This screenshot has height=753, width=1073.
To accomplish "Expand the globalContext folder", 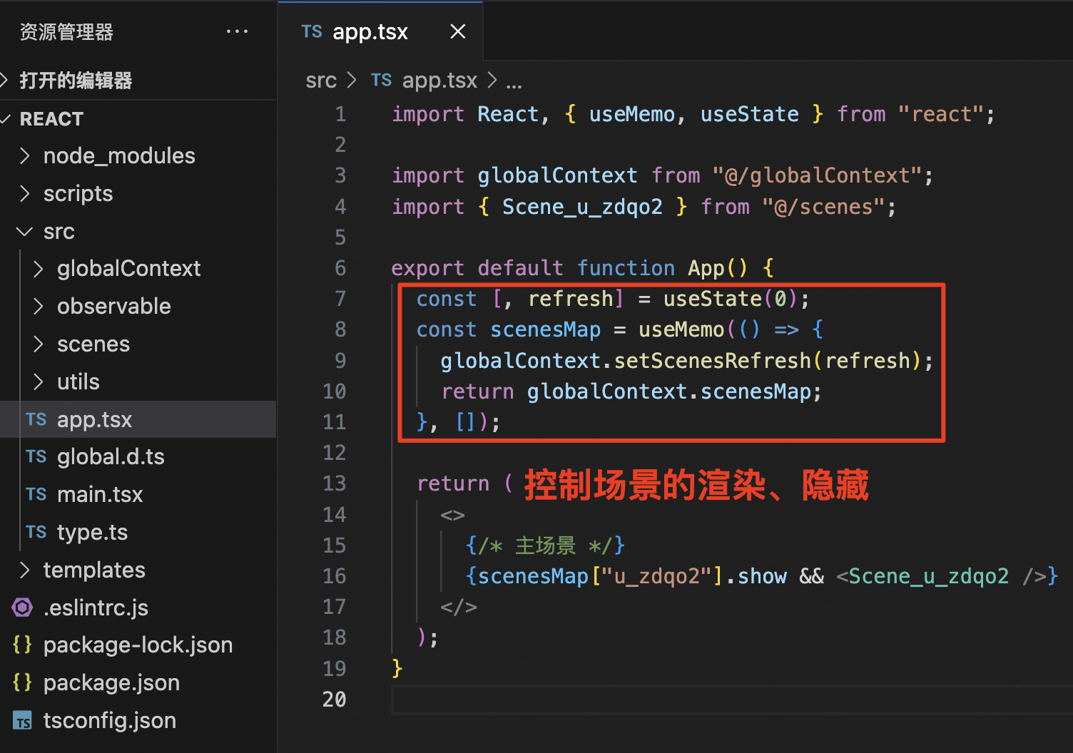I will [138, 268].
